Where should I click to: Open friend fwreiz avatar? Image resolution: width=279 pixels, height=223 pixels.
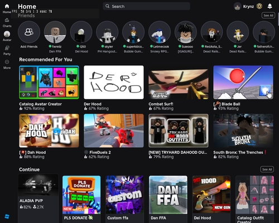55,32
